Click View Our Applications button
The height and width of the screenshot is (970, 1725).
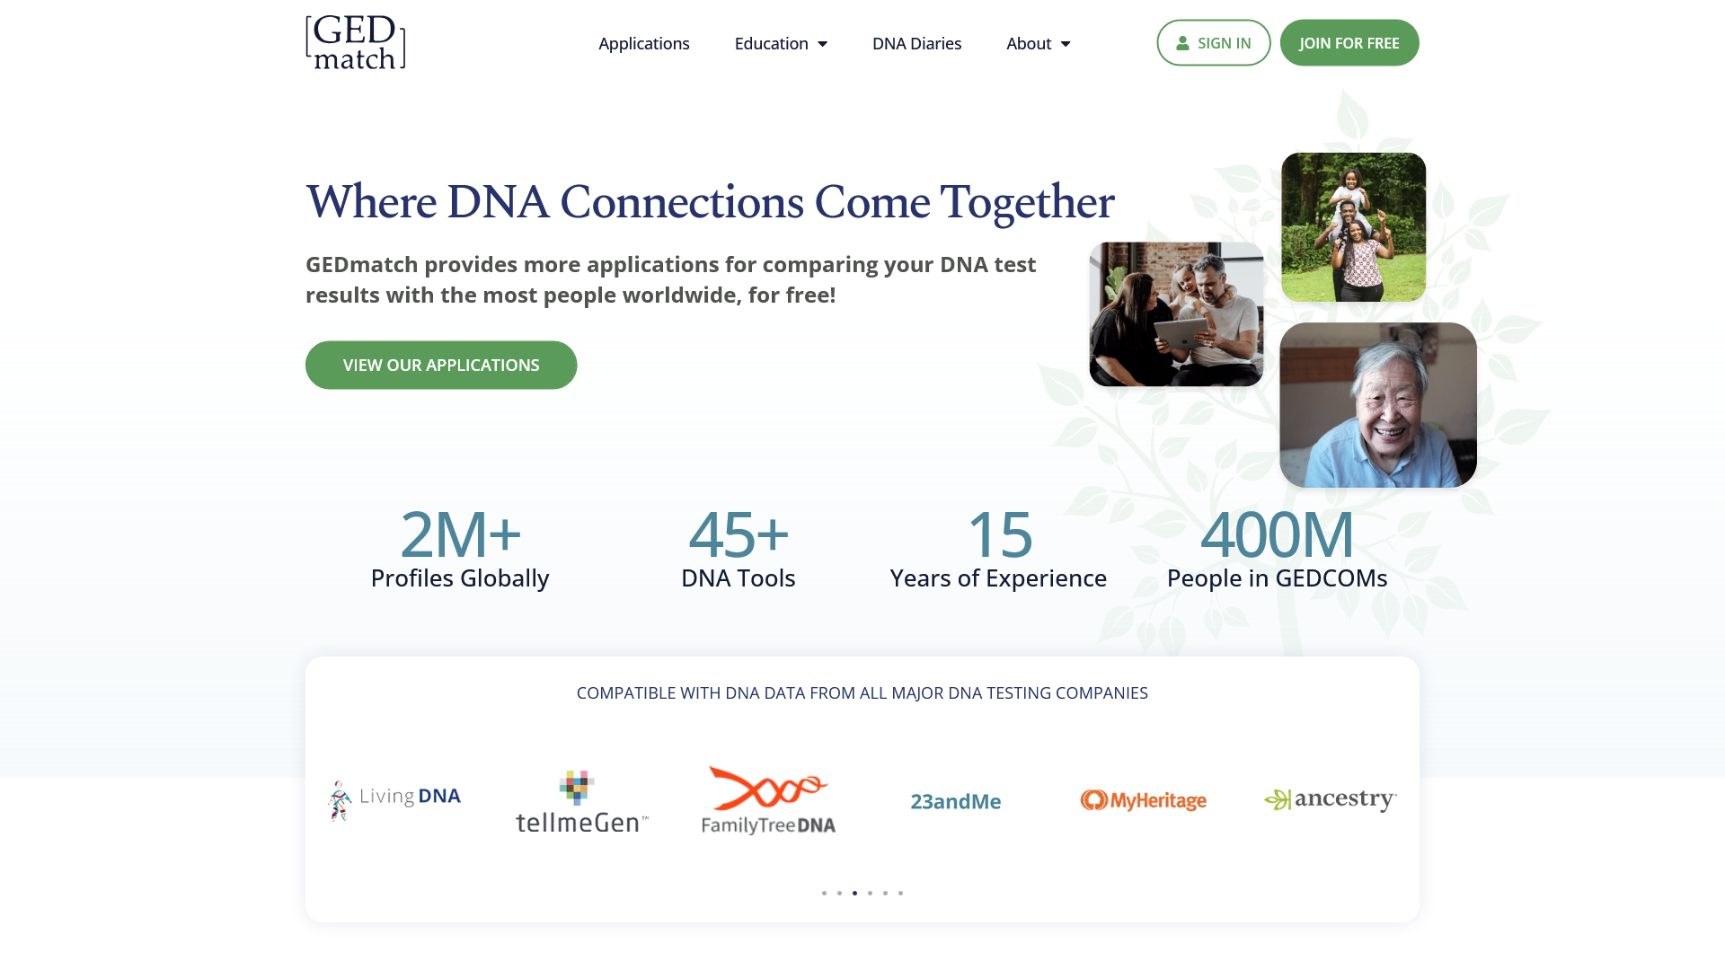pyautogui.click(x=441, y=365)
